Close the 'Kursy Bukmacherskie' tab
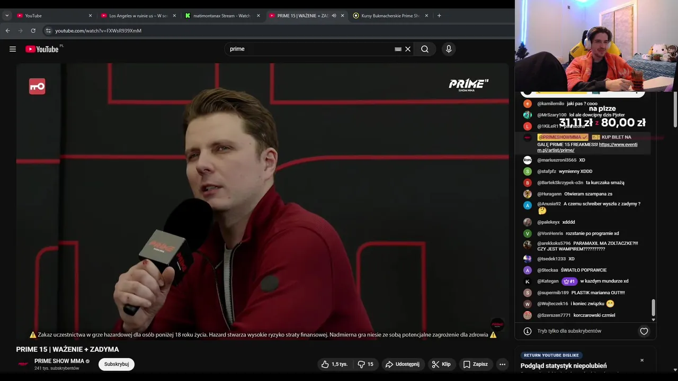 click(x=426, y=16)
